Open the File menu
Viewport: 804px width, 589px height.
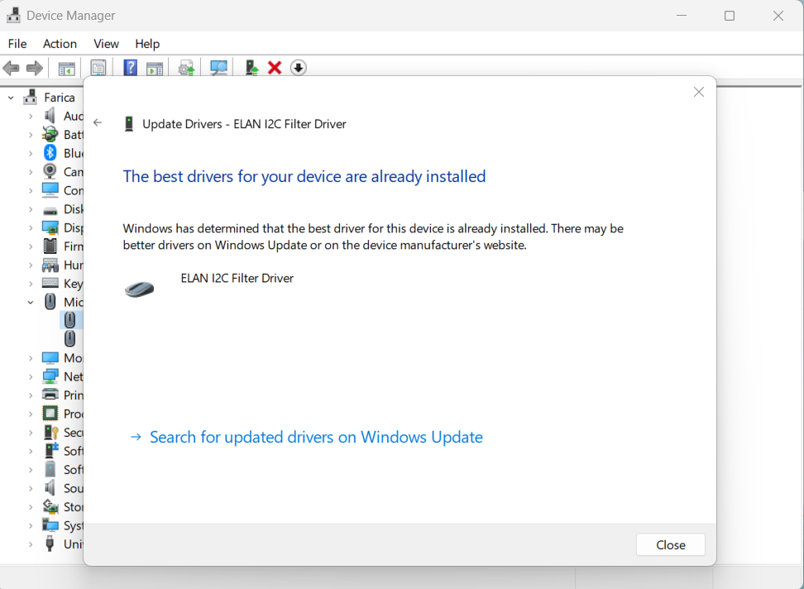pos(17,44)
